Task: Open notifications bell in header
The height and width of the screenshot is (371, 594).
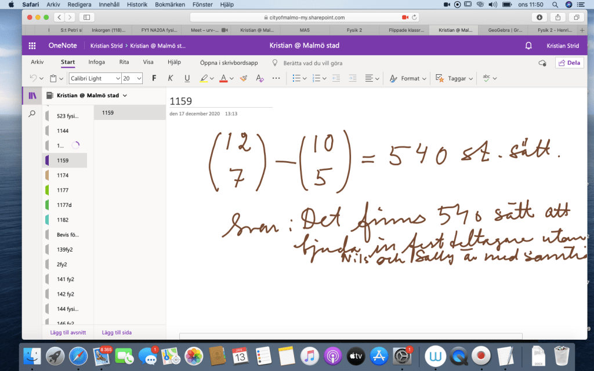Action: click(x=528, y=46)
